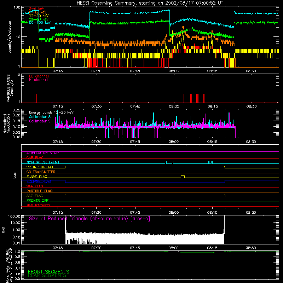This screenshot has height=283, width=283.
Task: Click the Flags panel axis label
Action: [x=15, y=177]
